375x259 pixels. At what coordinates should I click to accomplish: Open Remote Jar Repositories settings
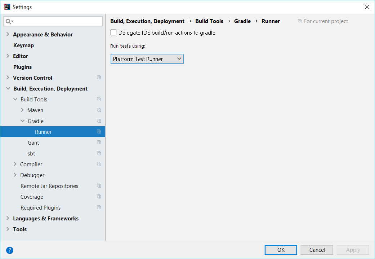pos(49,186)
